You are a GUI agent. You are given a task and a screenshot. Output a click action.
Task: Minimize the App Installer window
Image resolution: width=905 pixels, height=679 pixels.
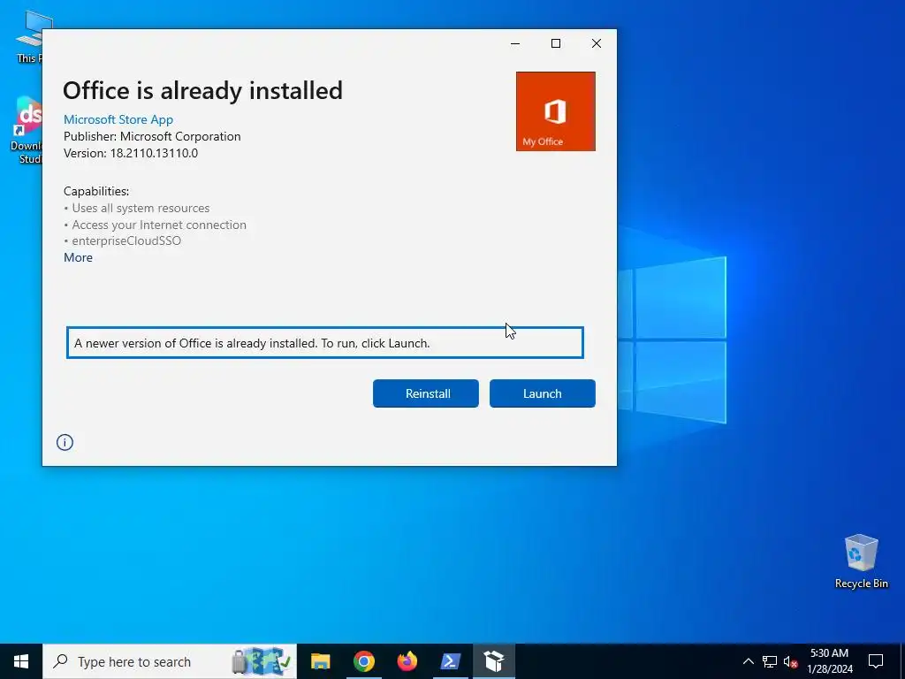[515, 43]
